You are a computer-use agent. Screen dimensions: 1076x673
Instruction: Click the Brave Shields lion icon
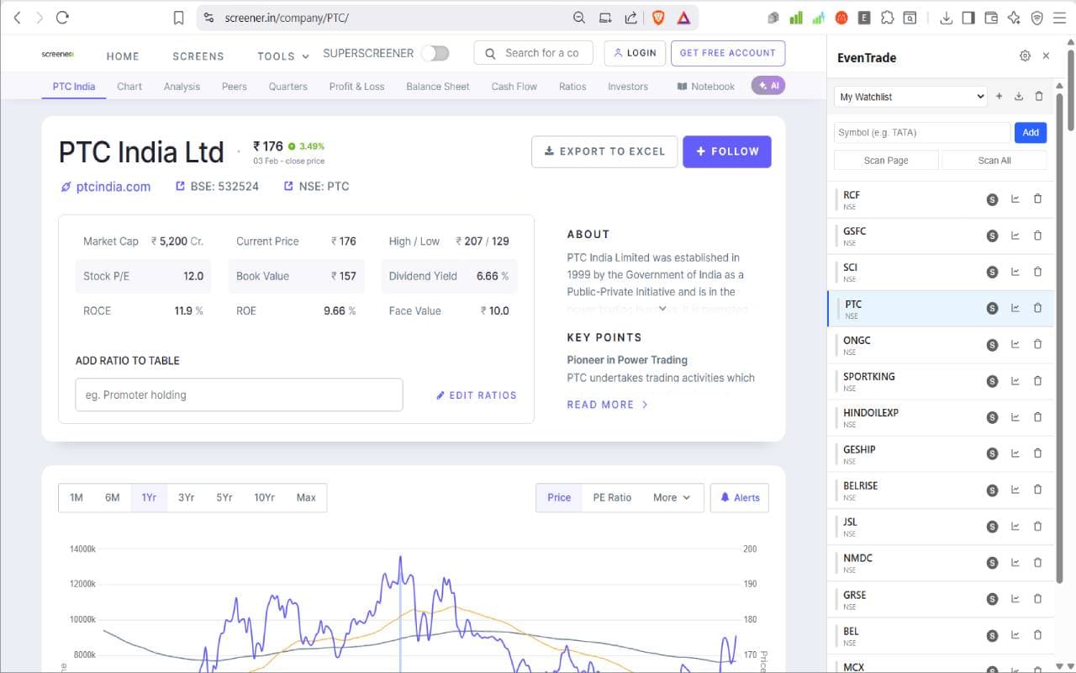(x=657, y=18)
